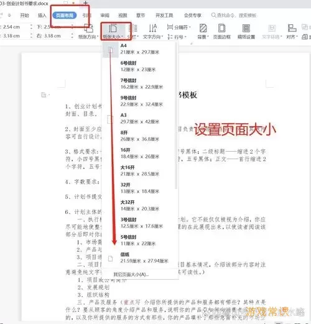Open the 稿纸设置 grid paper settings
Image resolution: width=311 pixels, height=324 pixels.
click(246, 31)
